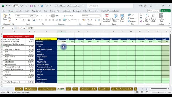The image size is (172, 97).
Task: Select the Absolute Reference sheet tab
Action: (x=47, y=89)
